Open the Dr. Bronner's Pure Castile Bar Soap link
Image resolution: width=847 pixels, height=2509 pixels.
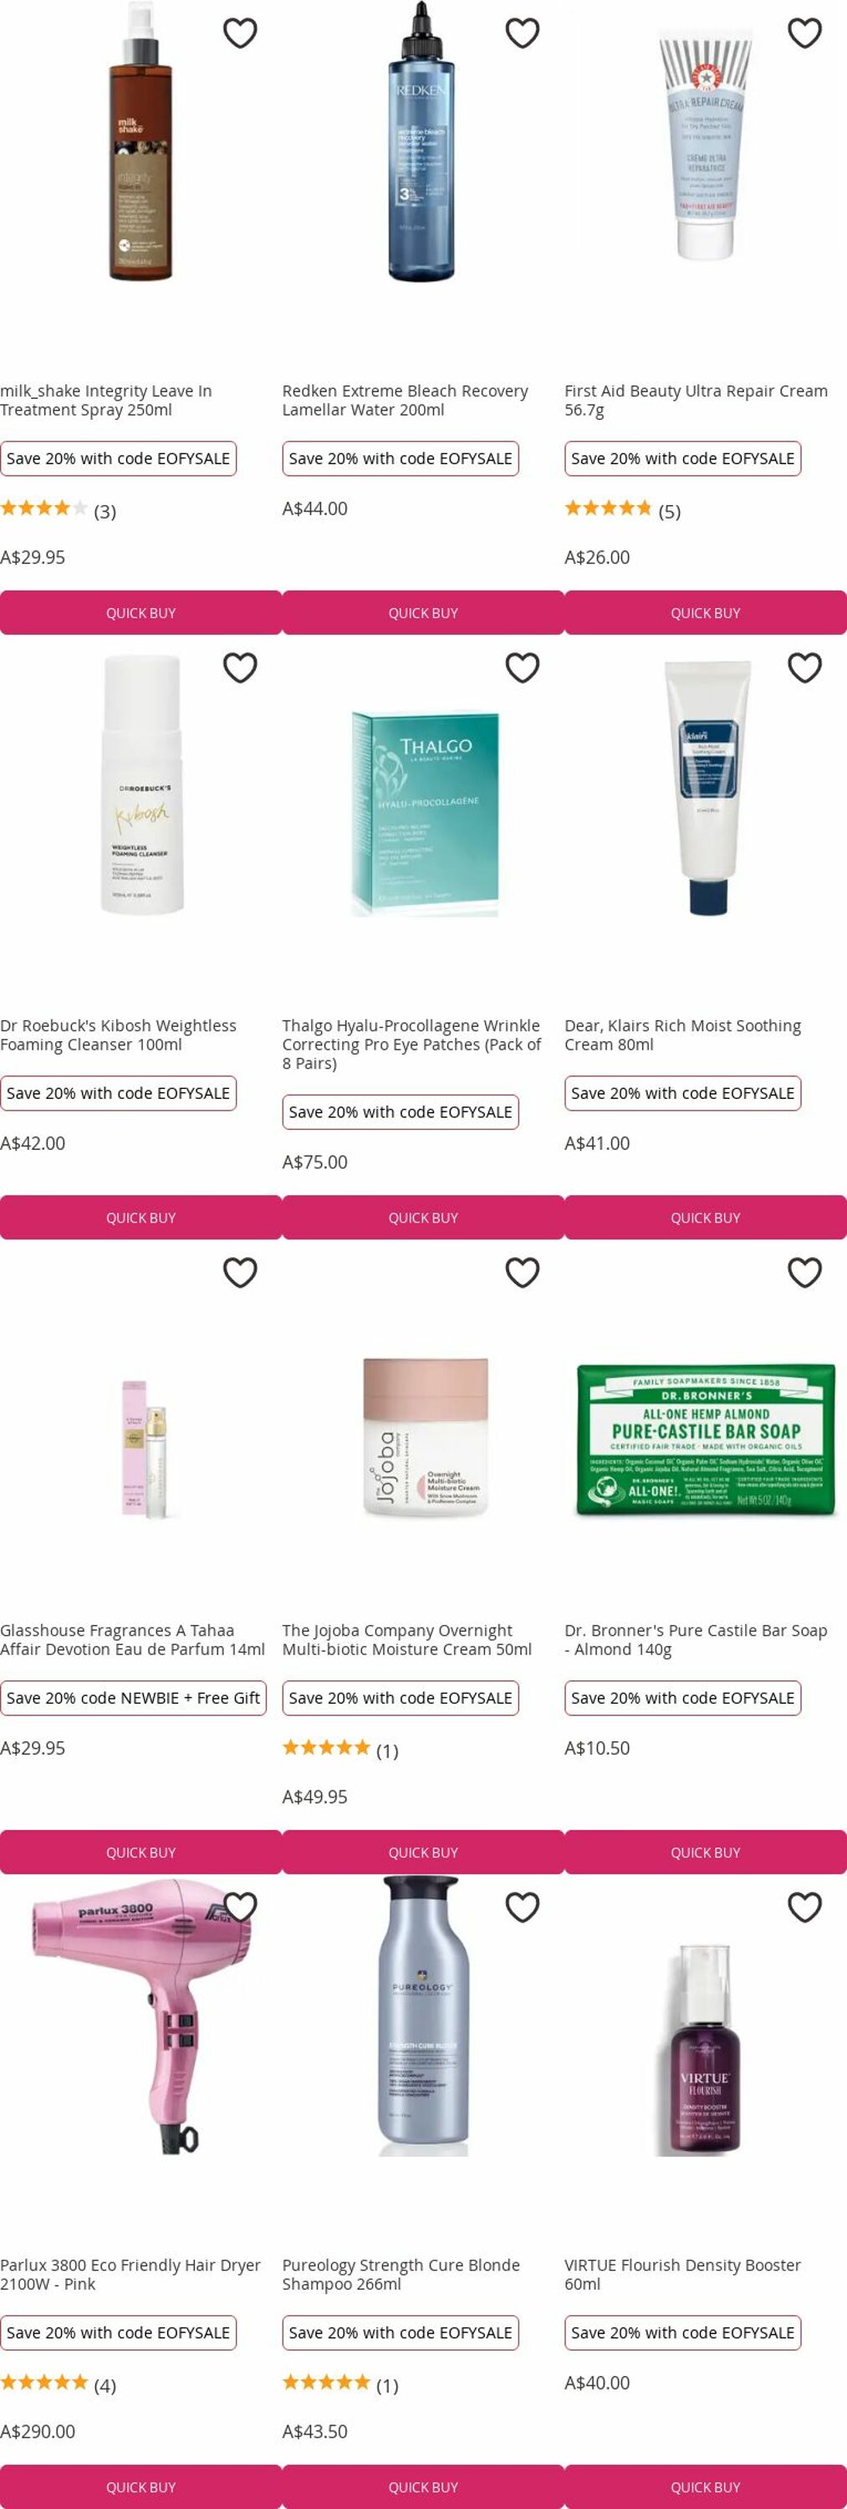[x=696, y=1639]
